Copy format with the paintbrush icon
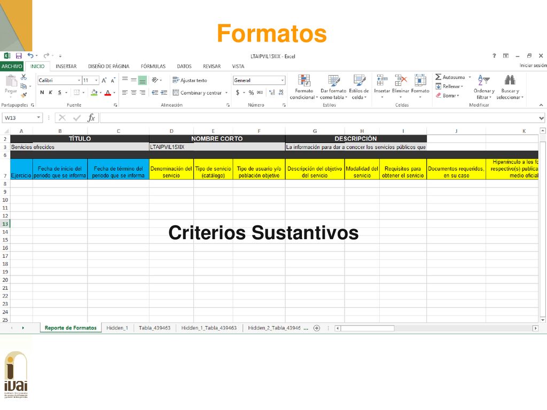This screenshot has width=547, height=410. pos(24,95)
